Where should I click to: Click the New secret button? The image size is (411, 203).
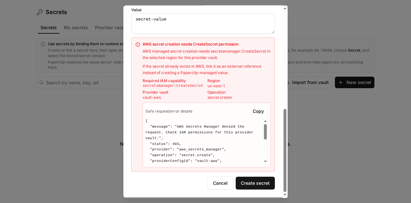[354, 82]
